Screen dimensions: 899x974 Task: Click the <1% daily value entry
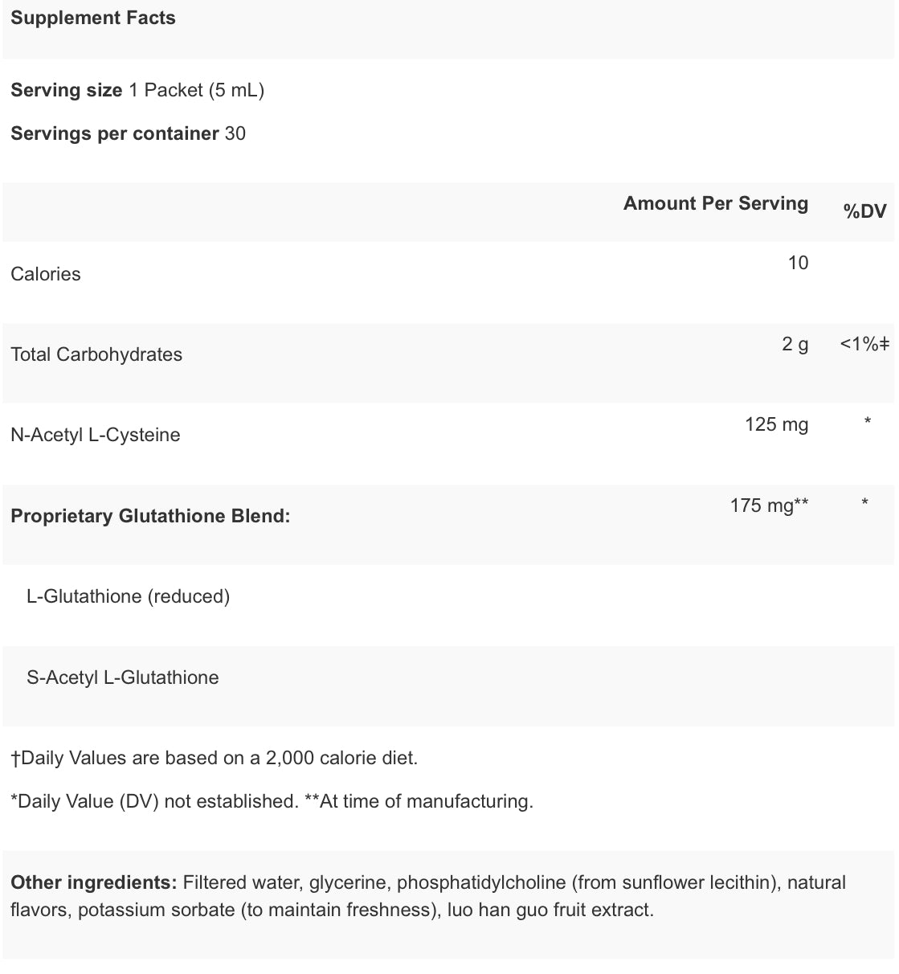click(864, 344)
